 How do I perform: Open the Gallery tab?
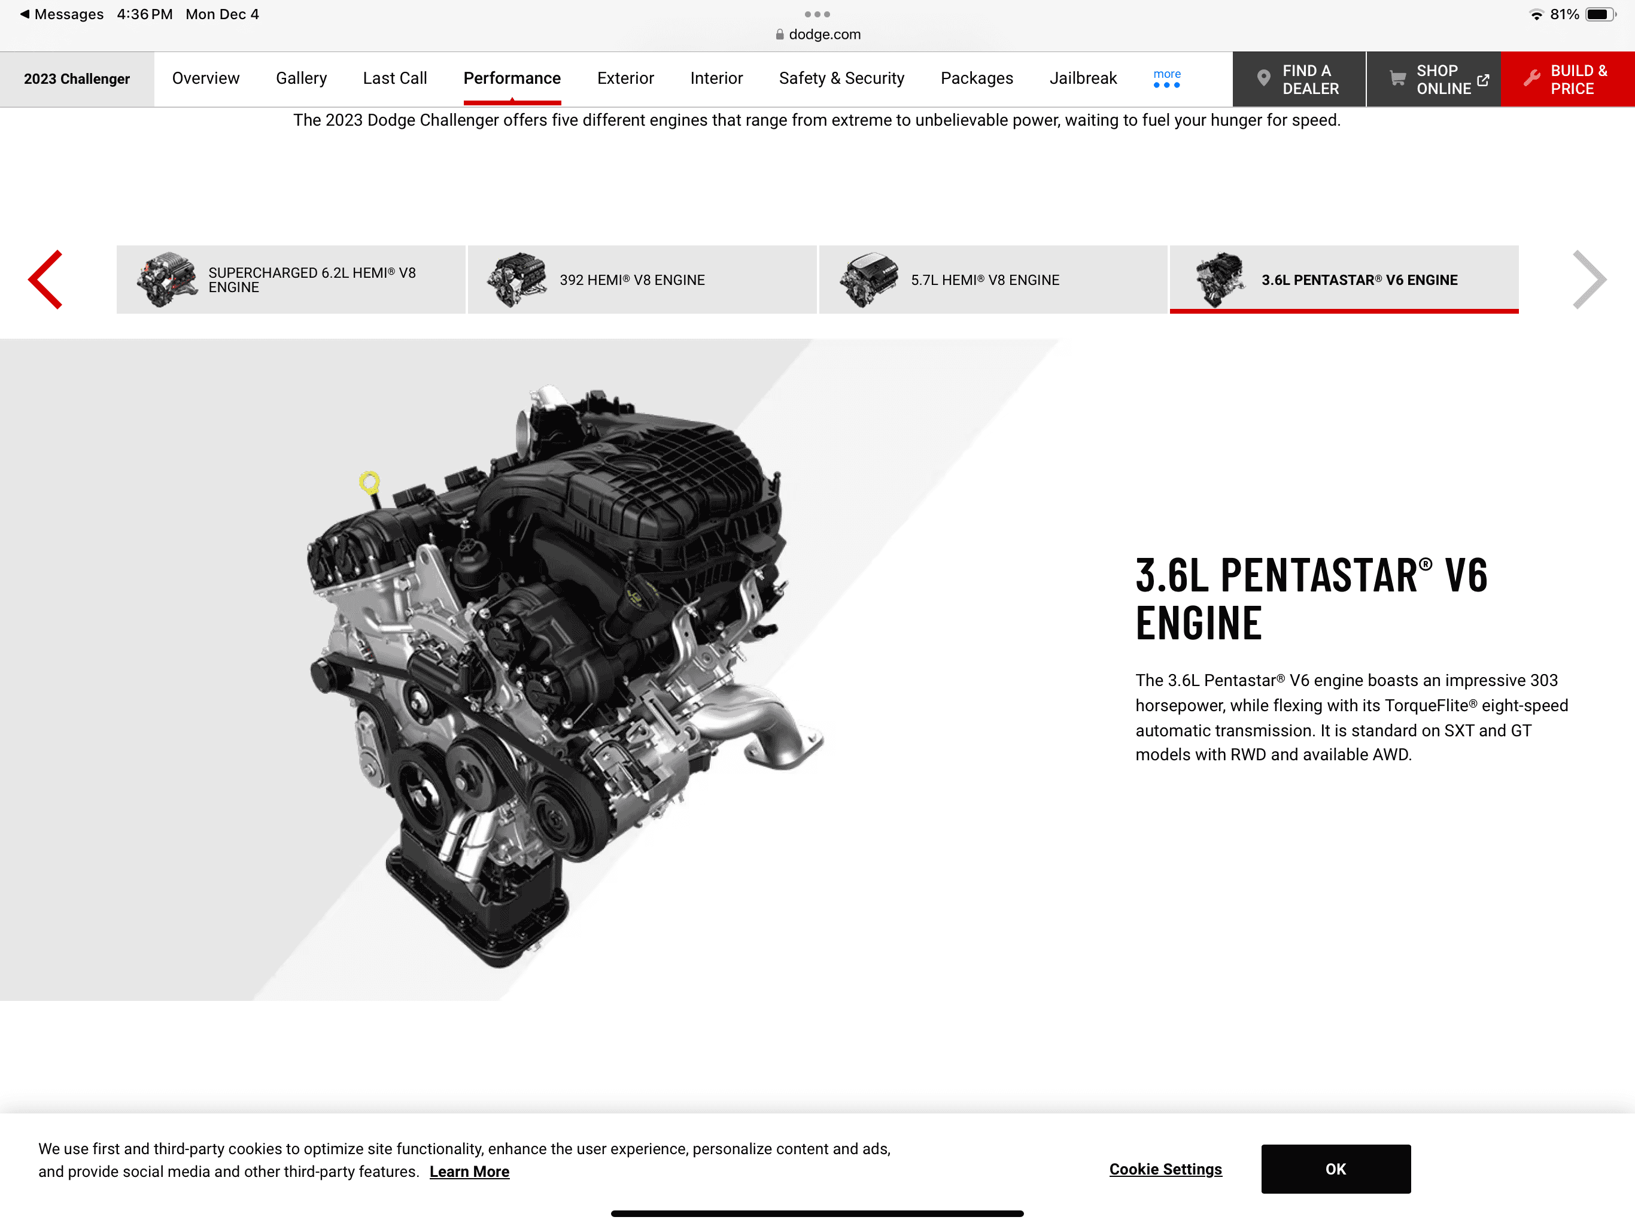click(301, 78)
